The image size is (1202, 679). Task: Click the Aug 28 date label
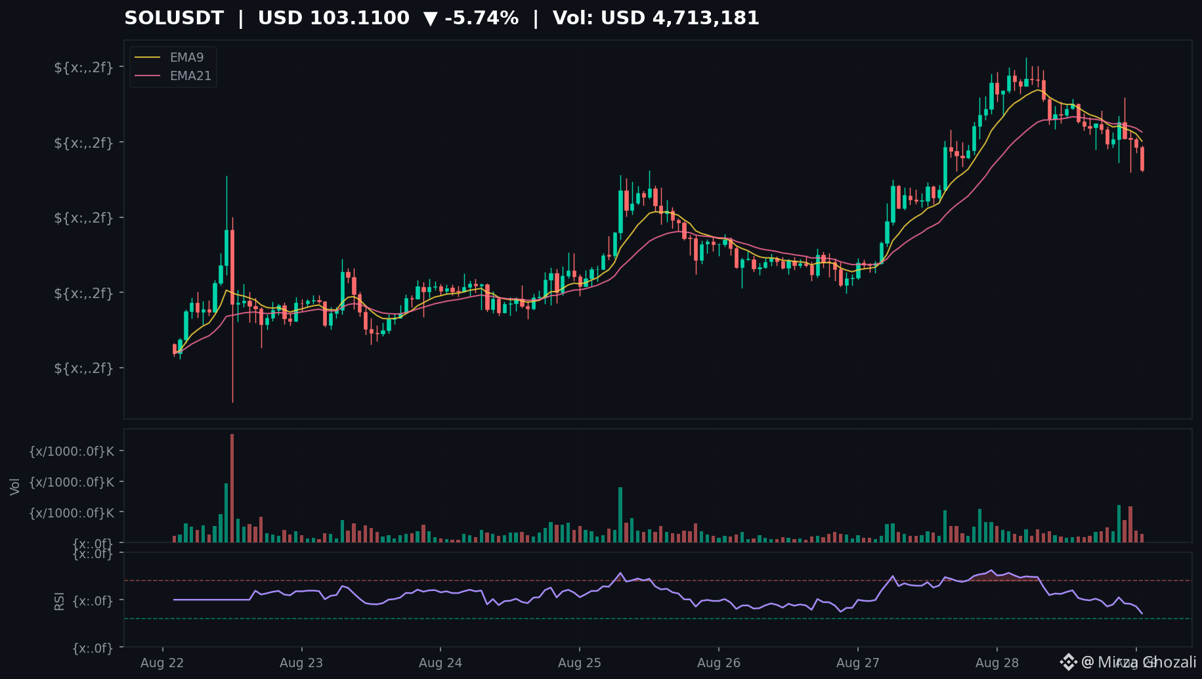[997, 663]
